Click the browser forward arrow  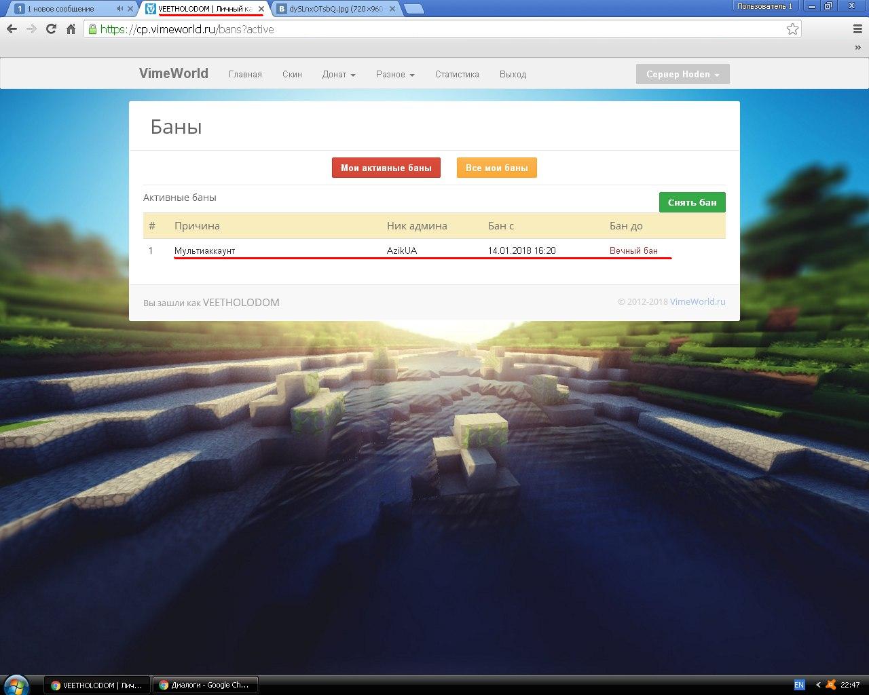tap(31, 29)
